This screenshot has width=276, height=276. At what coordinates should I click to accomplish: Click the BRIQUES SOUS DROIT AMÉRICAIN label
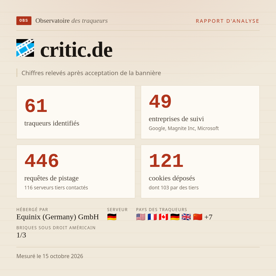pos(56,228)
